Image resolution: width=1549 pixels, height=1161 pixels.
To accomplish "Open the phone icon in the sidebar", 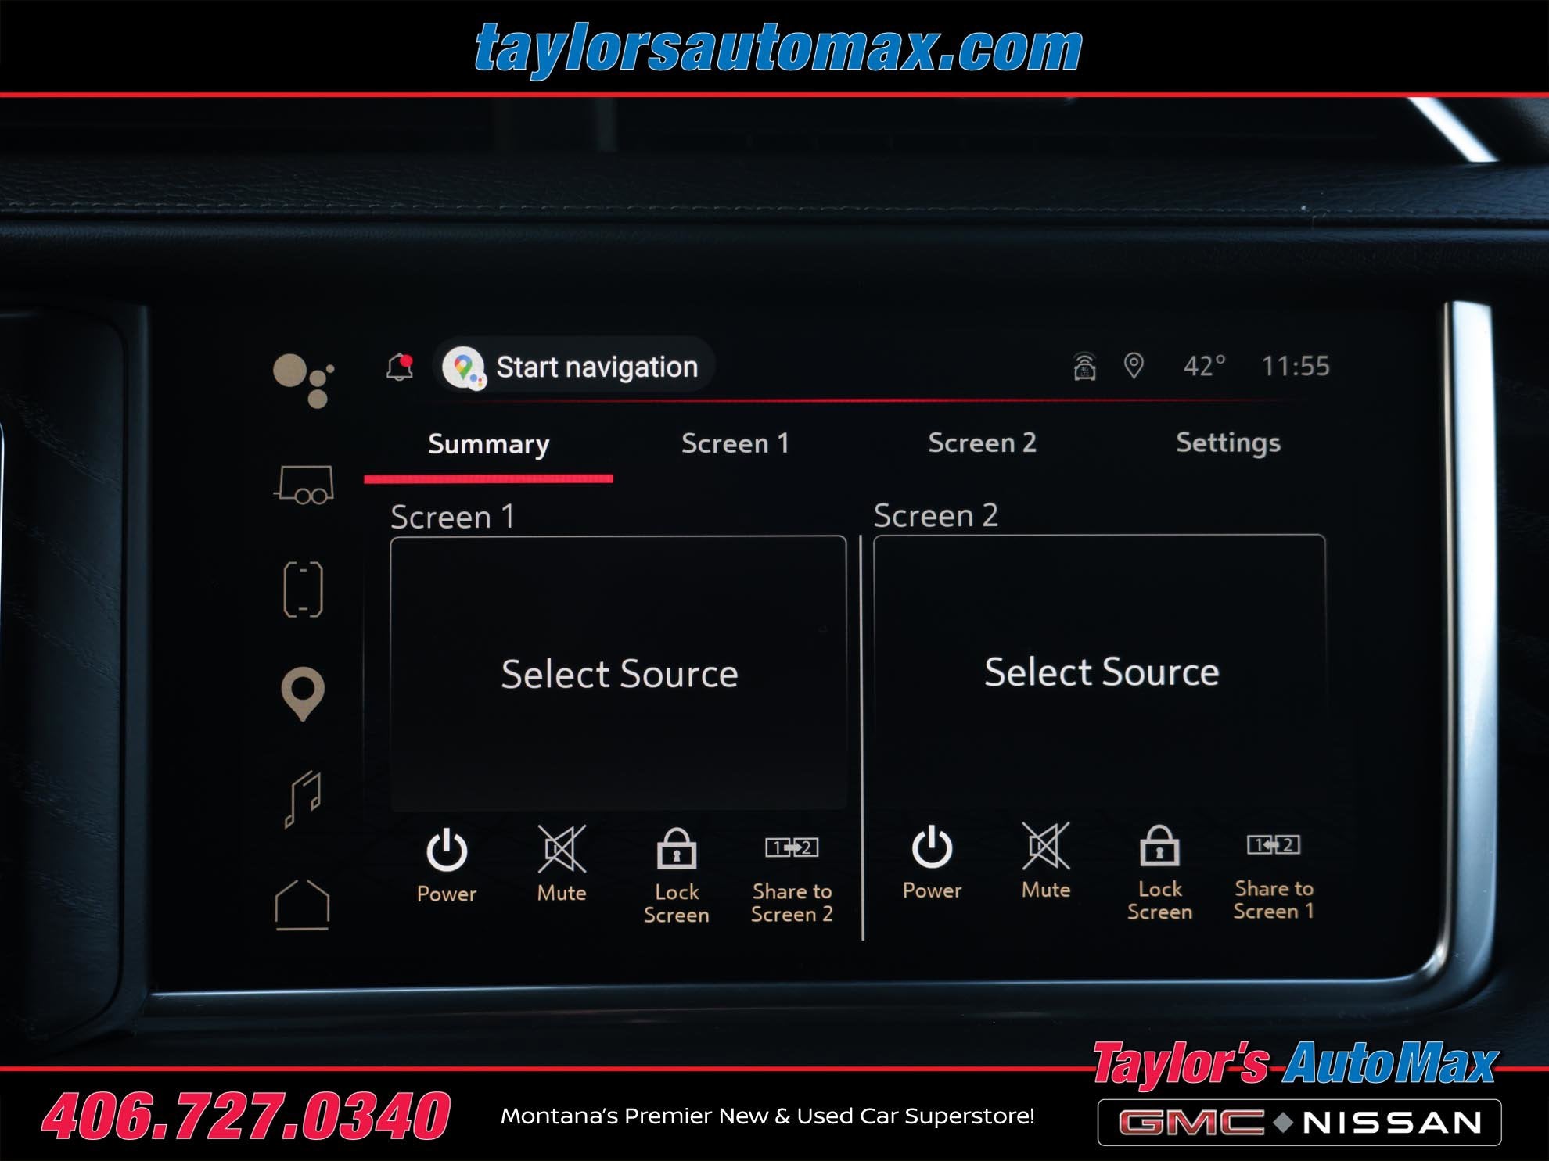I will click(303, 589).
